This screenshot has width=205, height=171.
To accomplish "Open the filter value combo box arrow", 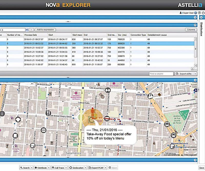I will click(x=27, y=30).
